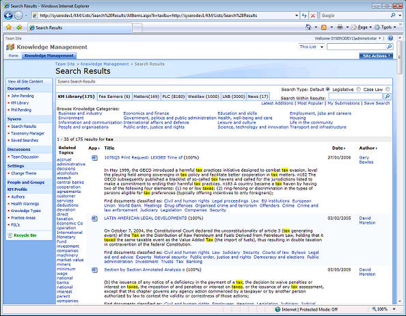Image resolution: width=406 pixels, height=316 pixels.
Task: Click the Latest Additions link
Action: pyautogui.click(x=277, y=103)
